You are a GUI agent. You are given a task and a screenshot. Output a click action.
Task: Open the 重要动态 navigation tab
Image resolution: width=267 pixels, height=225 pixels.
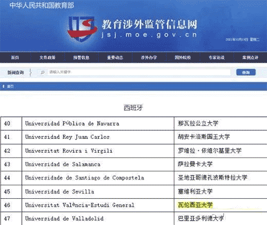tap(115, 58)
